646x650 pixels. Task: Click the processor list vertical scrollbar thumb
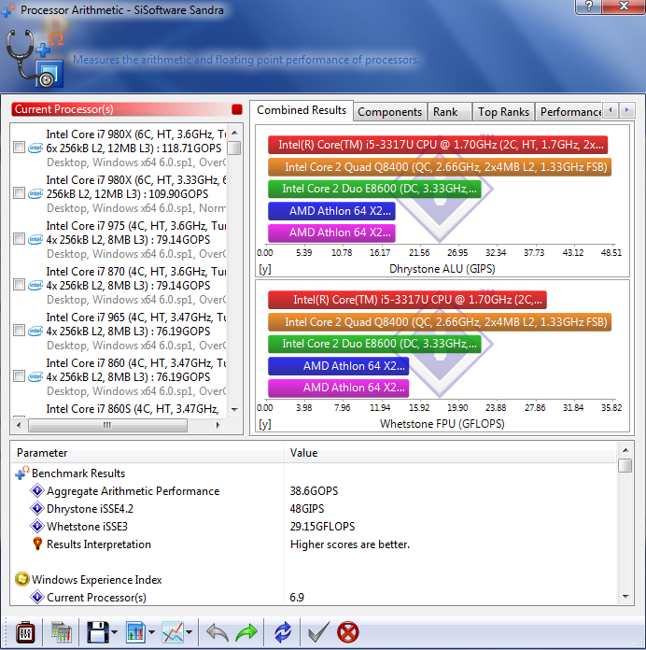[234, 148]
